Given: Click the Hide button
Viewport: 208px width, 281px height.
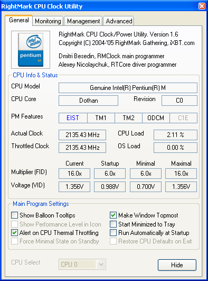Looking at the screenshot, I should (x=177, y=265).
